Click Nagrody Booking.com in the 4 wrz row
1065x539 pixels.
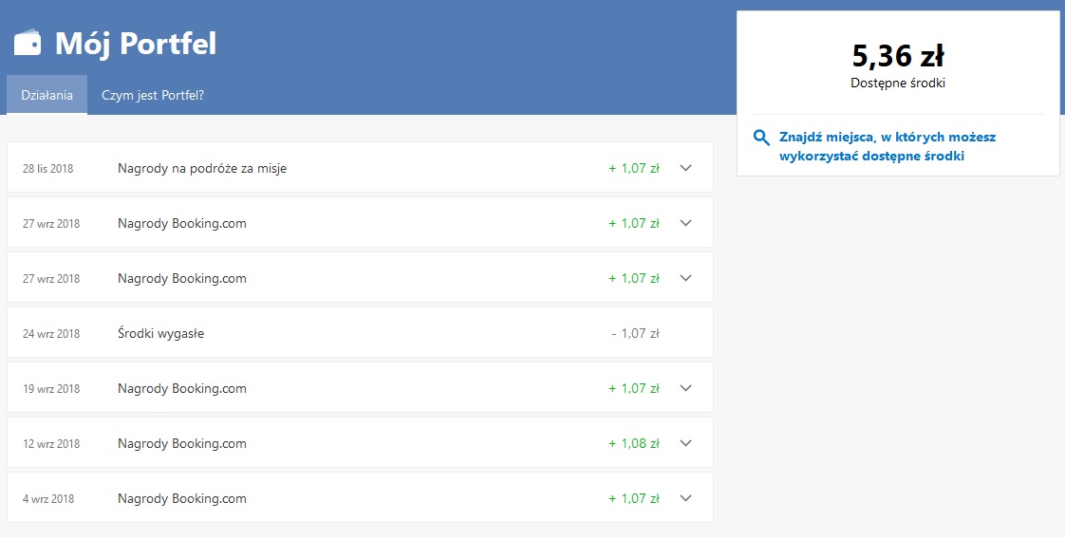(x=181, y=498)
